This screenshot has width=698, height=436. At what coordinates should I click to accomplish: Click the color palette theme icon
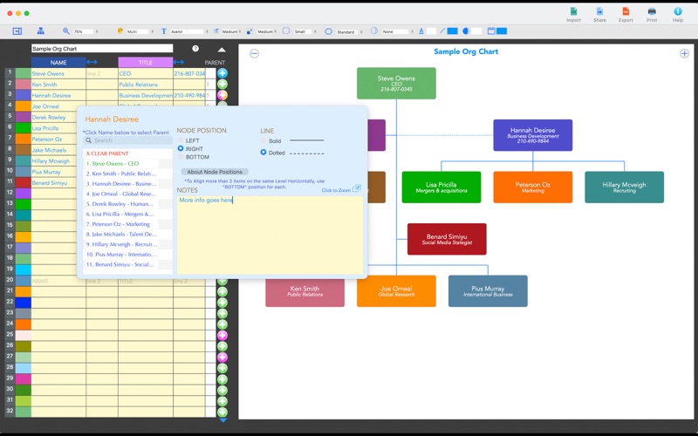120,31
